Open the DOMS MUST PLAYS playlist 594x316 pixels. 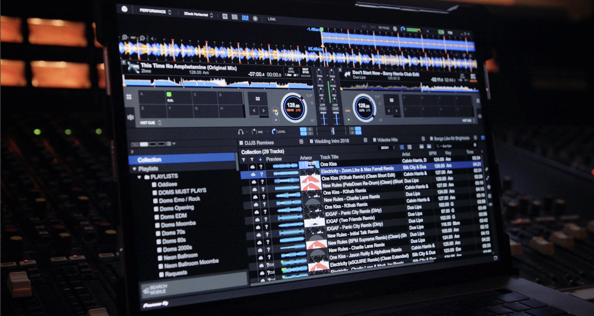[x=182, y=191]
